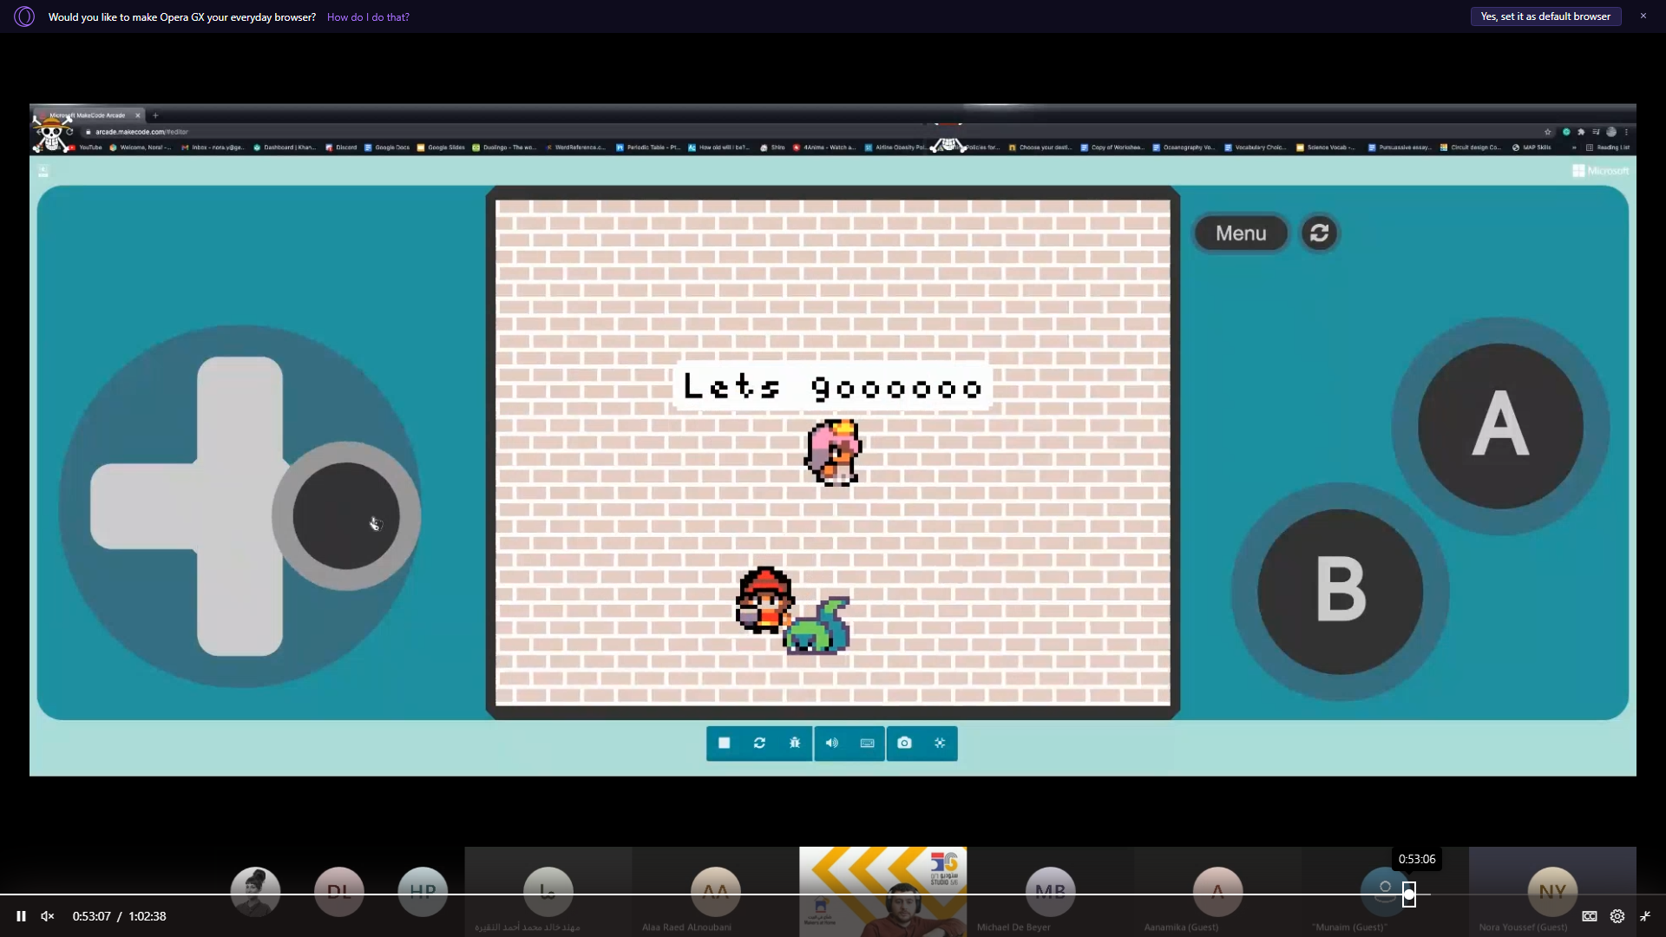Open the Reading List panel
1666x937 pixels.
pyautogui.click(x=1608, y=147)
